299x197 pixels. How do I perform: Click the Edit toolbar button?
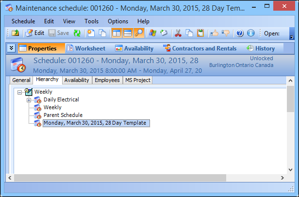35,33
